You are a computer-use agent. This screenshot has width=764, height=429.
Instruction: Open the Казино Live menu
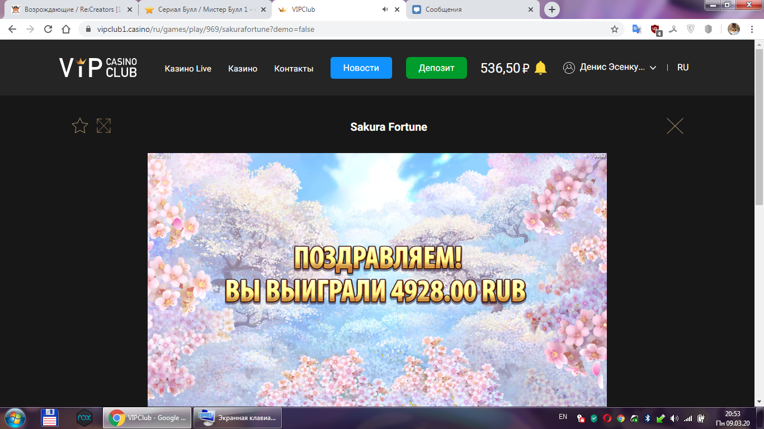tap(188, 69)
